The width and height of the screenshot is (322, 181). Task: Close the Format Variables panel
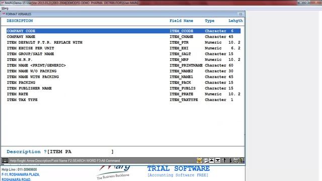coord(240,14)
